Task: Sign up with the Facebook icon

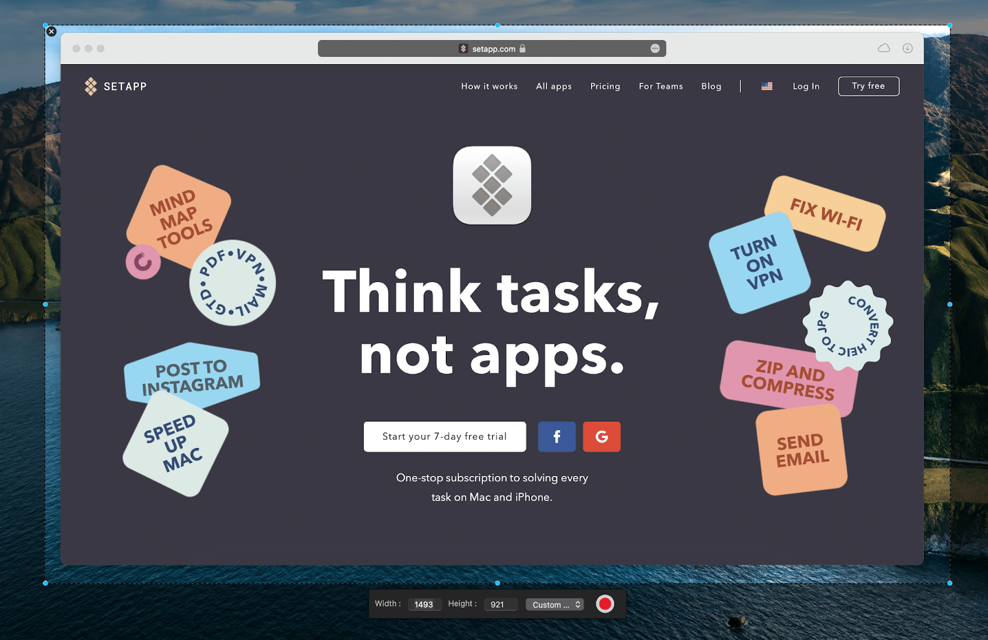Action: click(556, 436)
